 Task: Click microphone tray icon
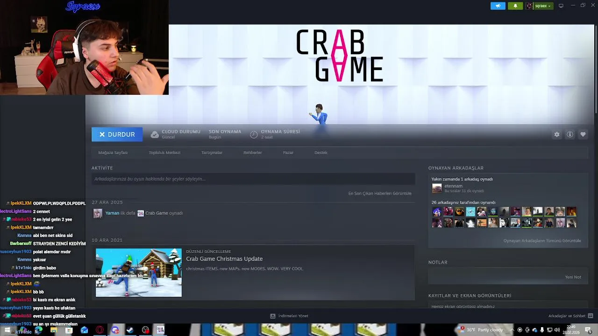point(542,330)
